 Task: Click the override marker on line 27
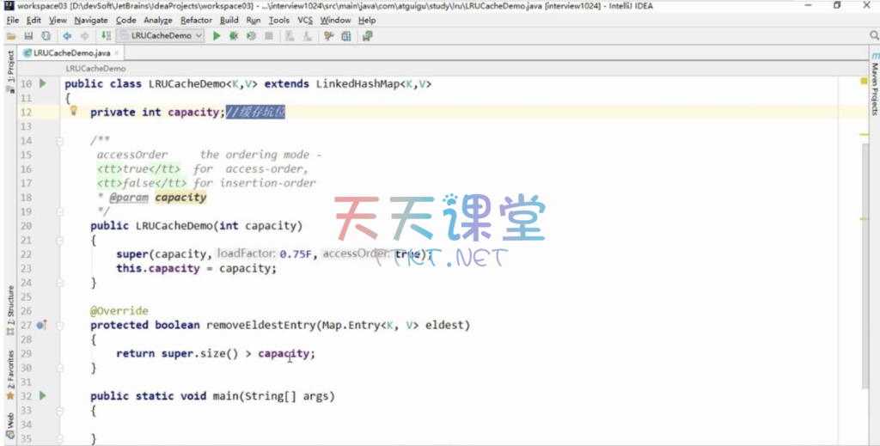41,326
